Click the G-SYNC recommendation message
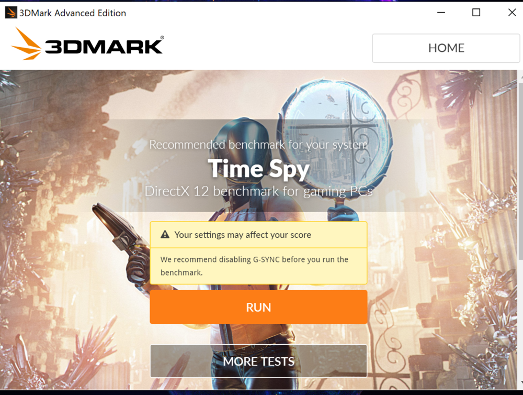The image size is (523, 395). pos(254,266)
